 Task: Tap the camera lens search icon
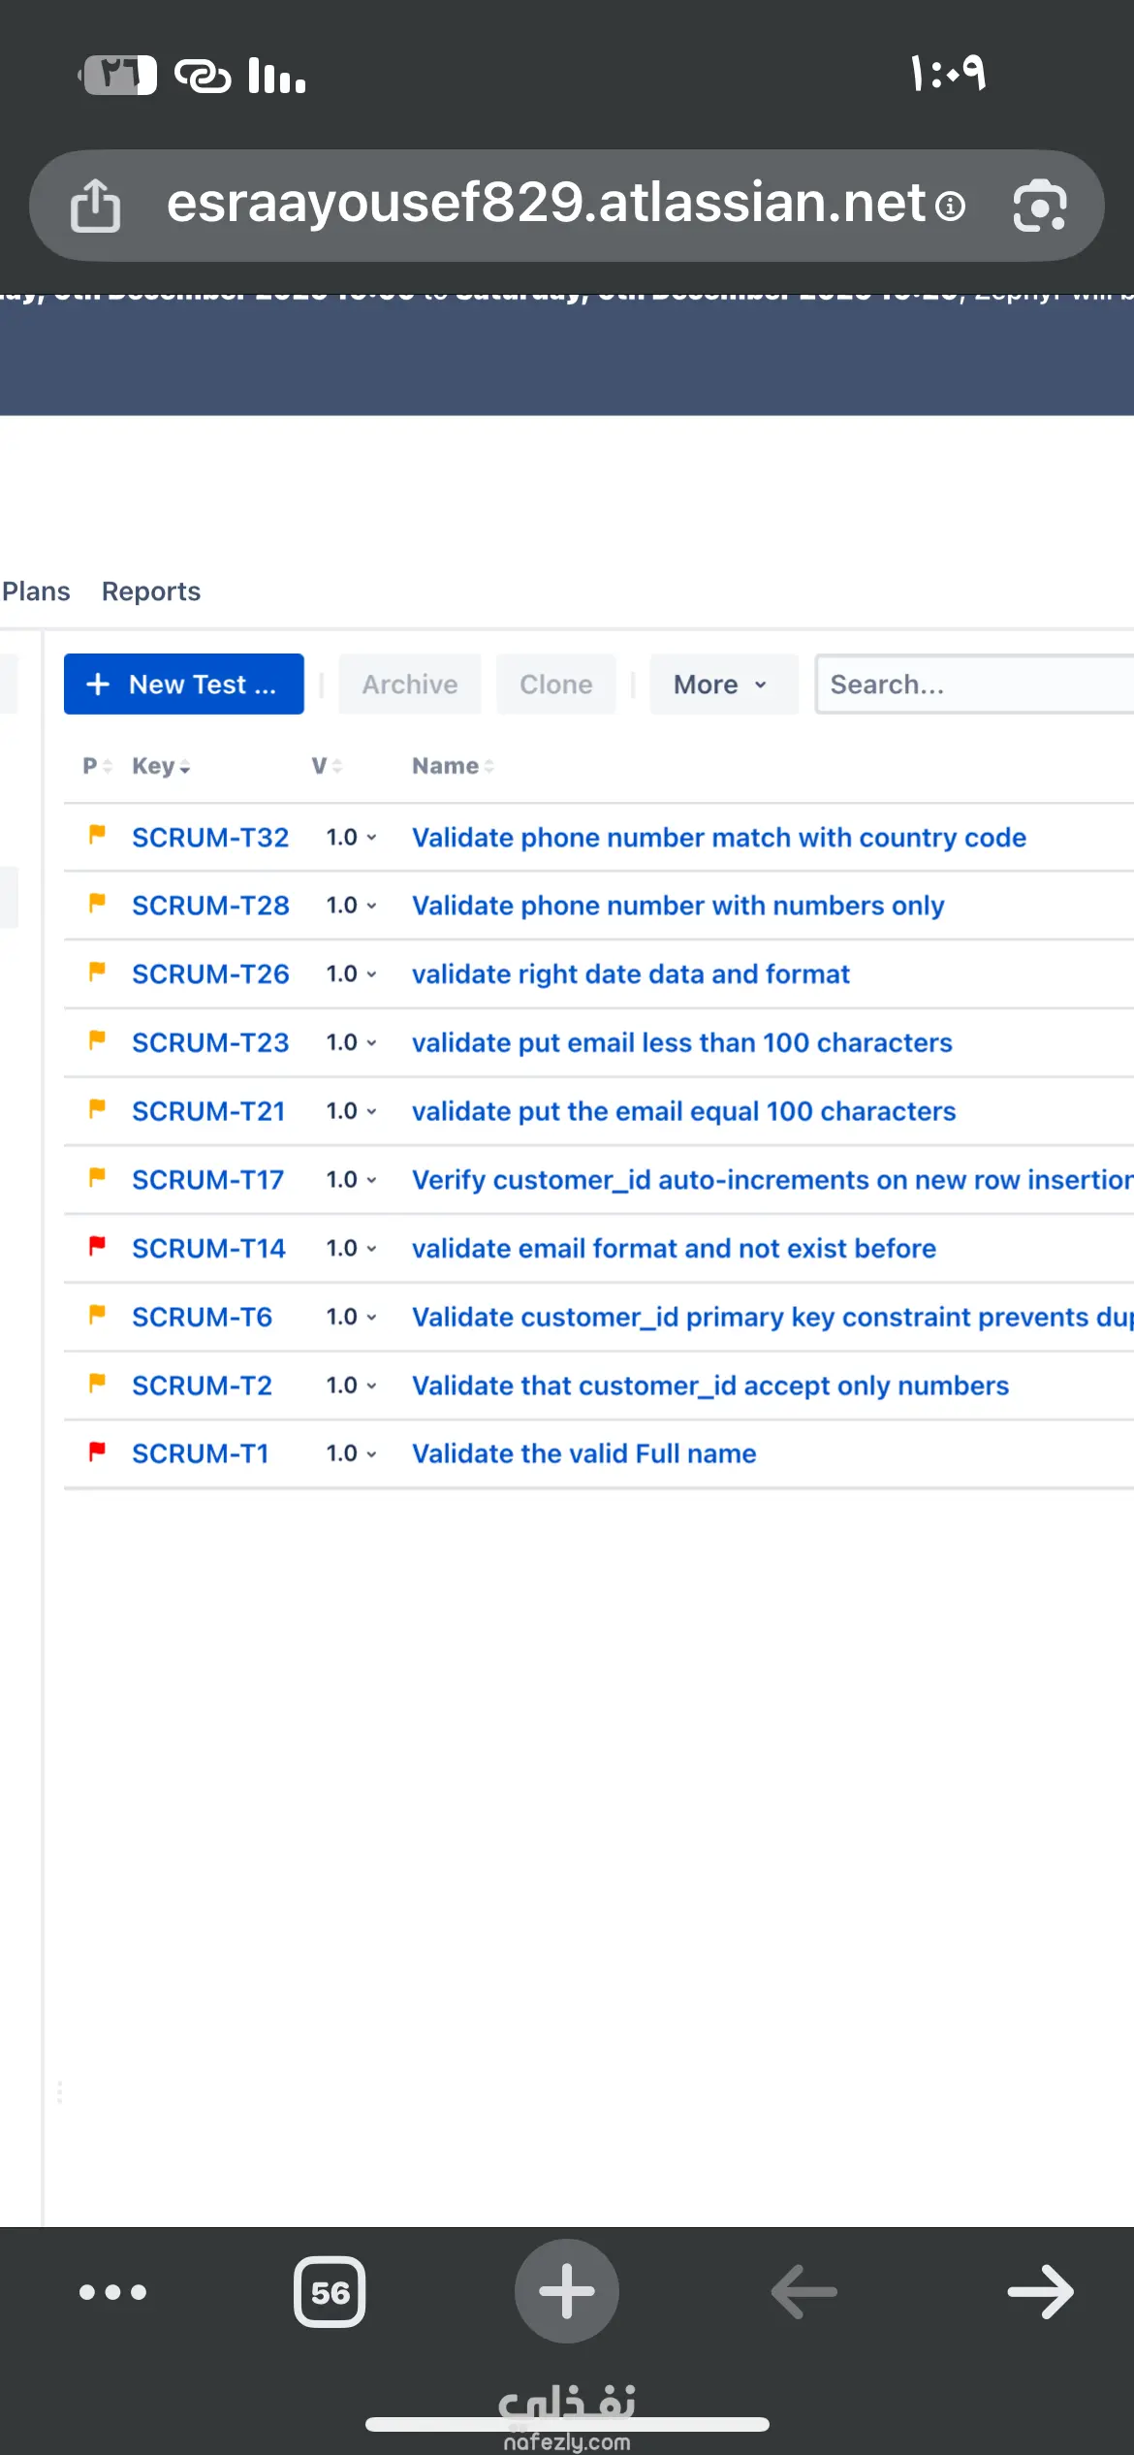coord(1040,206)
